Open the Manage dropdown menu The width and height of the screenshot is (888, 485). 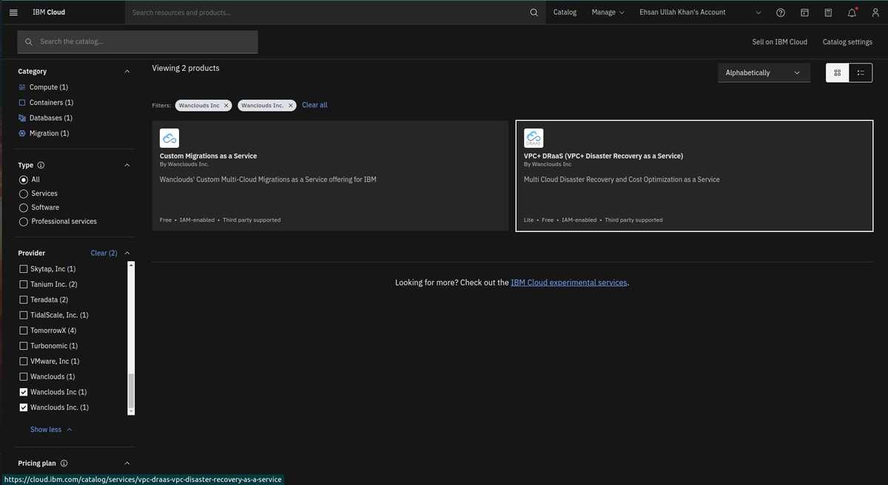pyautogui.click(x=608, y=13)
